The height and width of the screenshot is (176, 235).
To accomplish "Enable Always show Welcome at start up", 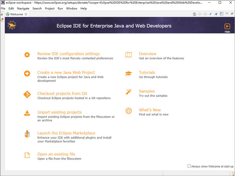I will coord(189,166).
